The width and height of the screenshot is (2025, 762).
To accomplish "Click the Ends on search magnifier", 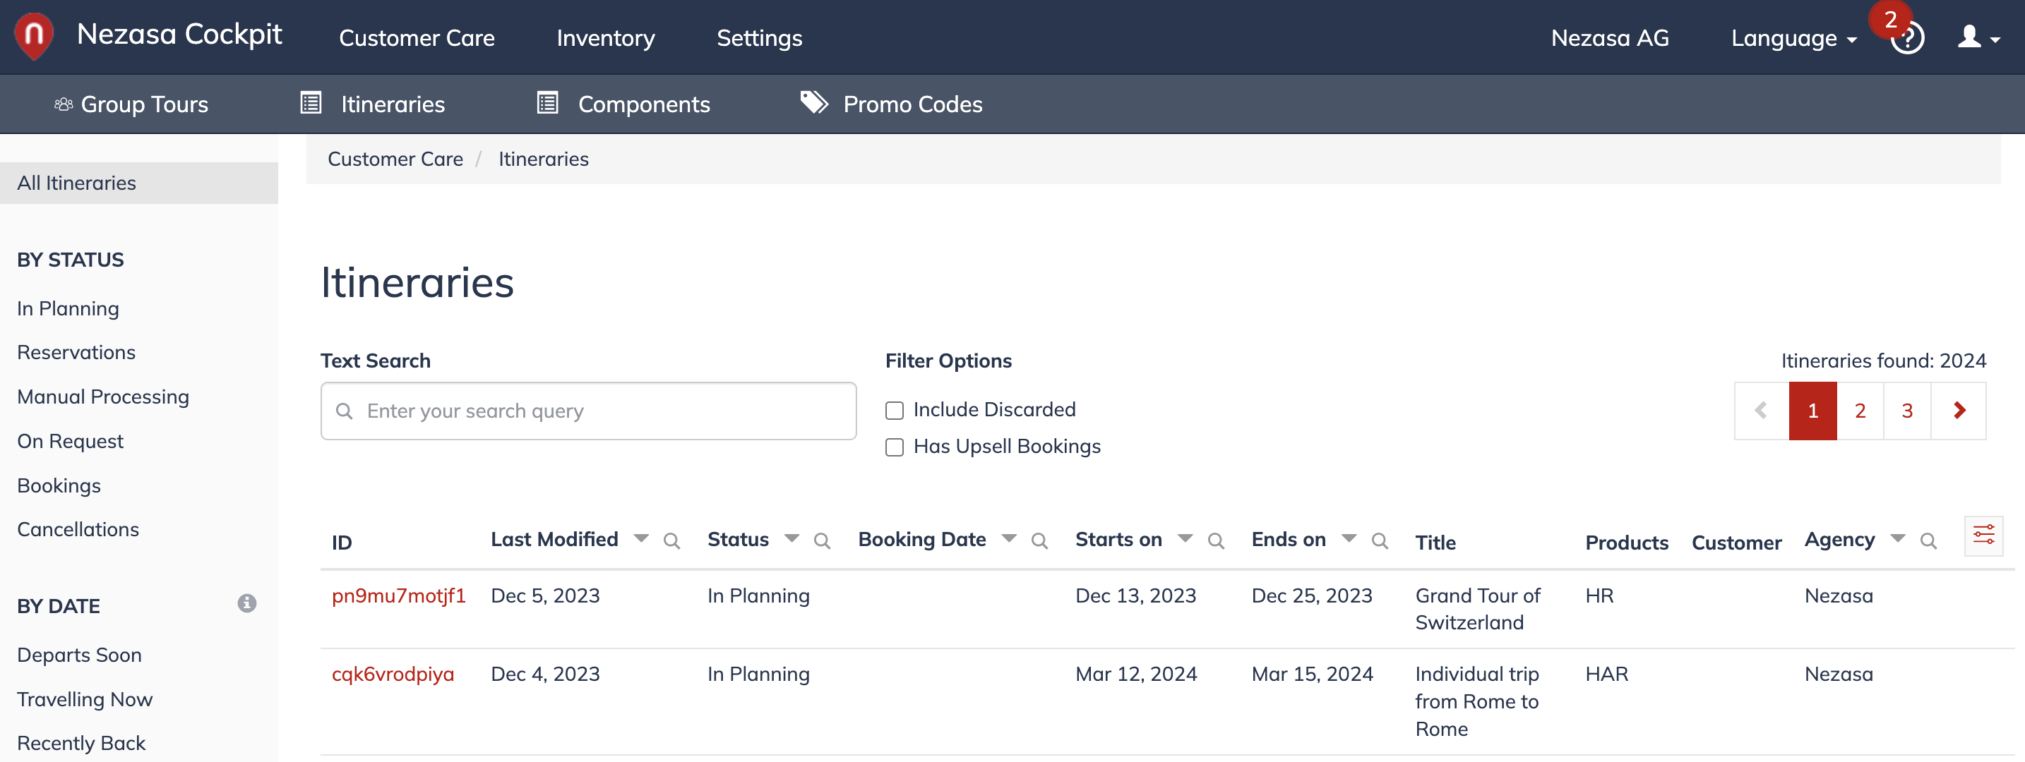I will point(1380,541).
